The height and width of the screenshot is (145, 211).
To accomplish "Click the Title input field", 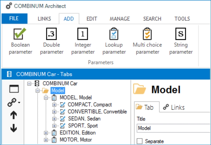I will (173, 128).
